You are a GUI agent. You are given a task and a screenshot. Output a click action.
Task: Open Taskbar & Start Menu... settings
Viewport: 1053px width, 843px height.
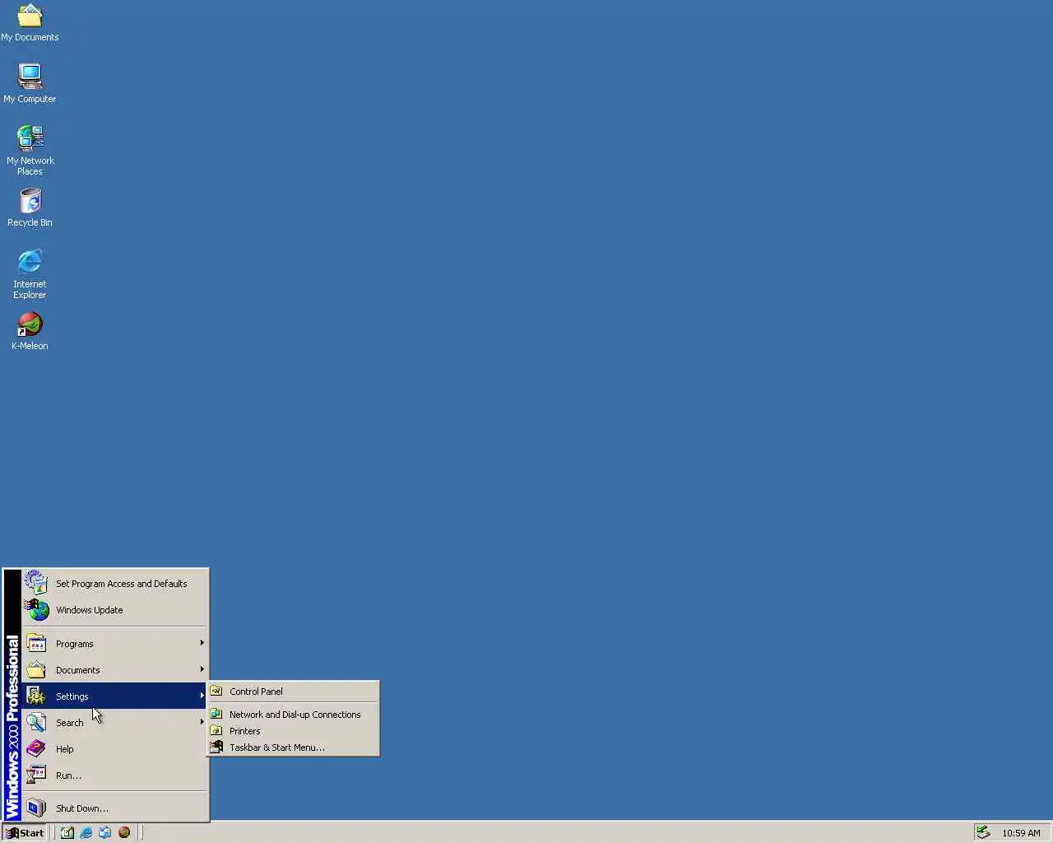click(293, 747)
